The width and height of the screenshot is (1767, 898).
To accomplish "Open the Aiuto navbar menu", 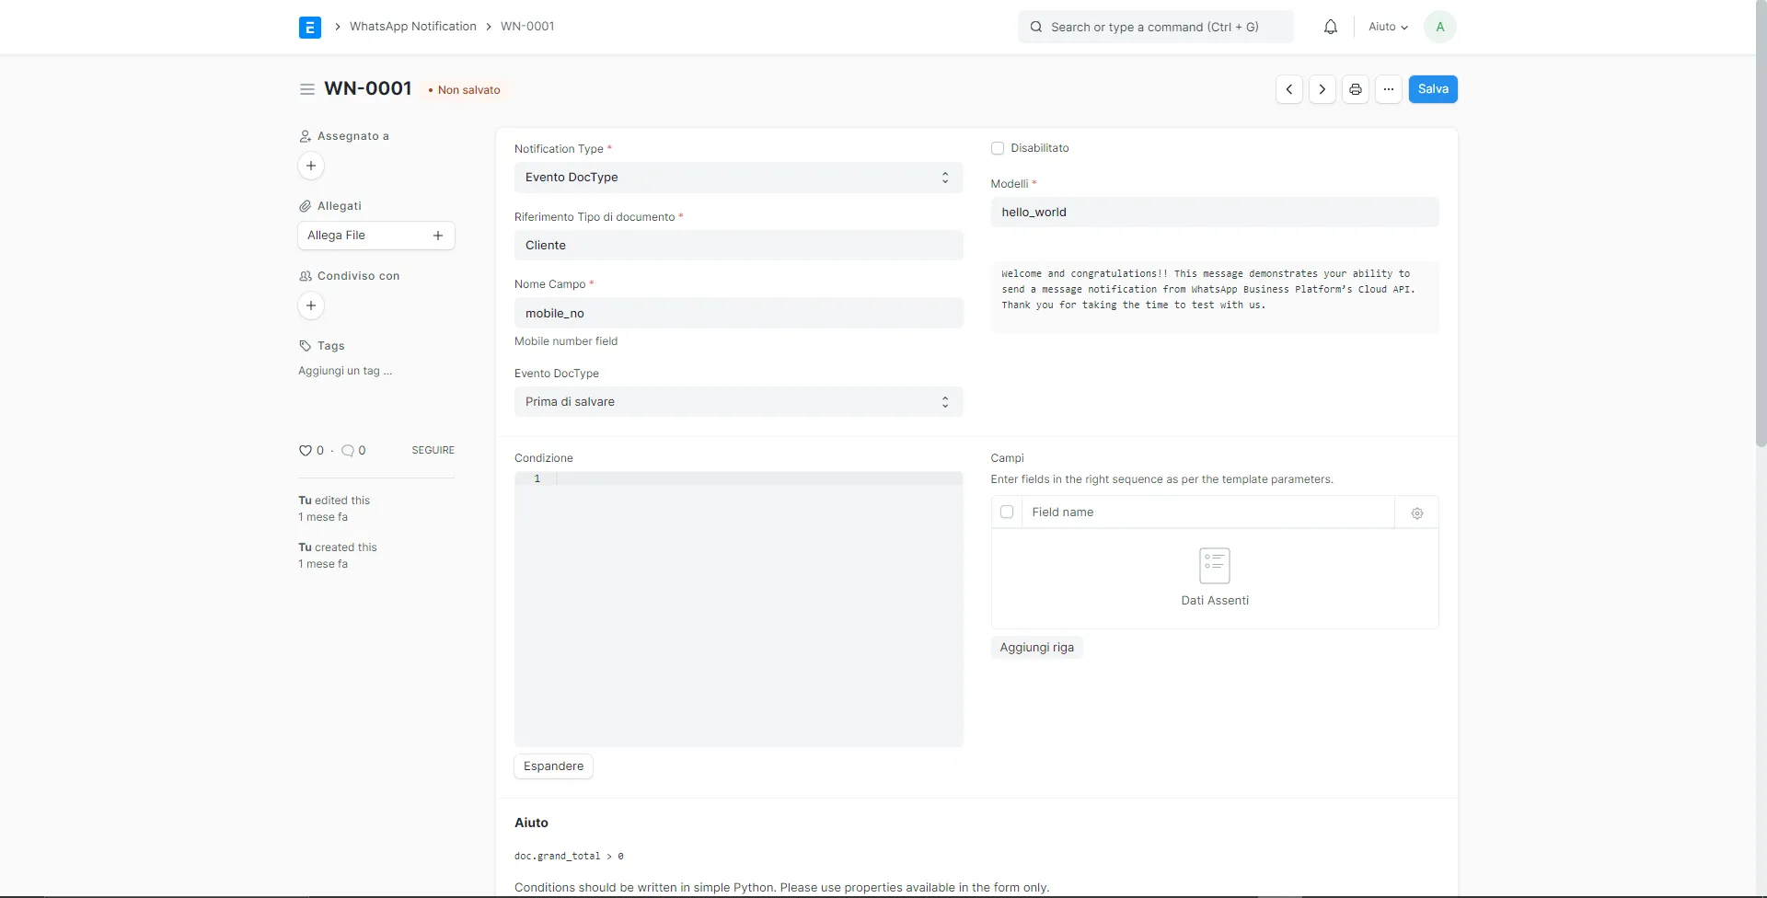I will tap(1388, 27).
